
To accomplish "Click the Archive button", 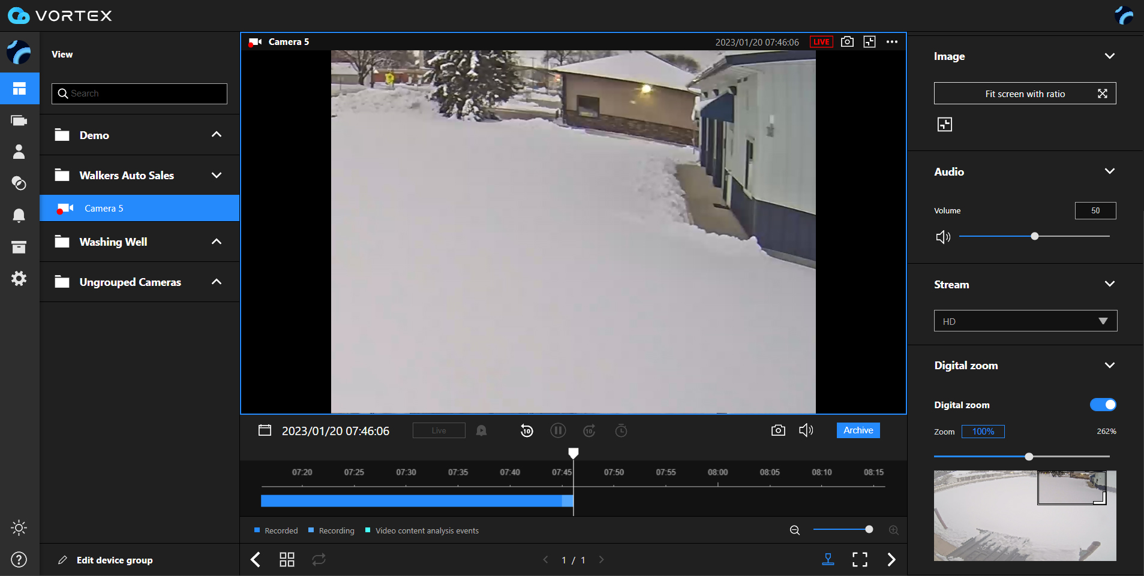I will [x=858, y=430].
